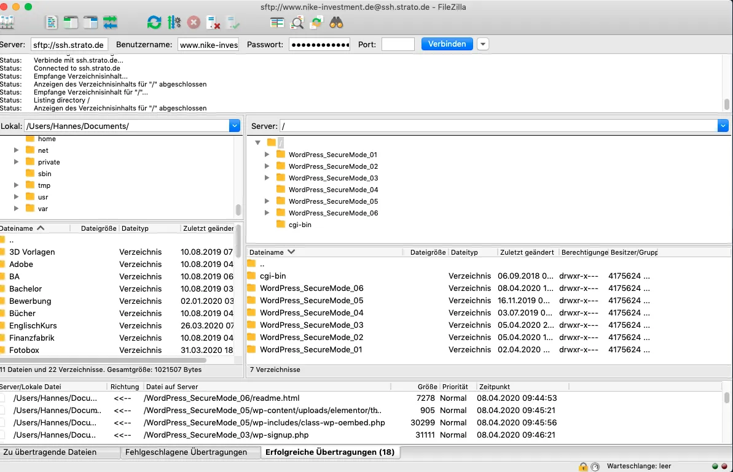Toggle synchronized browsing icon
This screenshot has height=472, width=733.
pos(316,22)
